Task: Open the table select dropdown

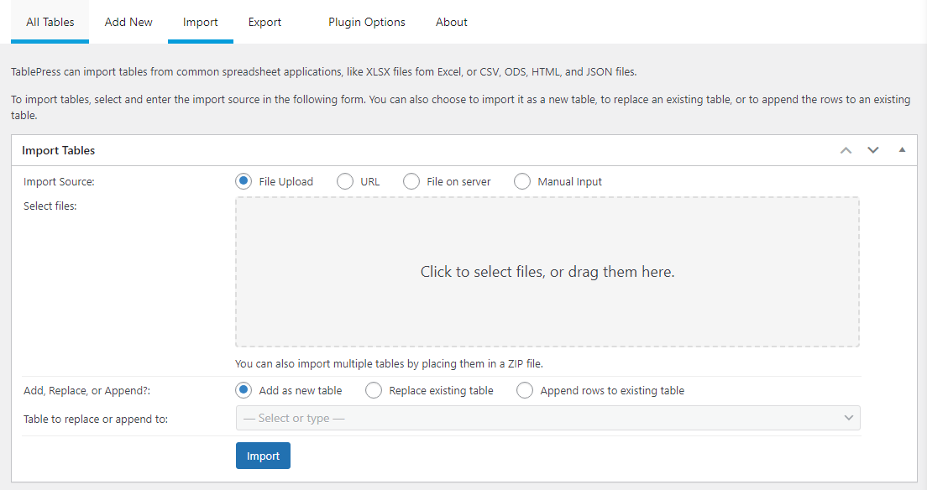Action: click(x=548, y=418)
